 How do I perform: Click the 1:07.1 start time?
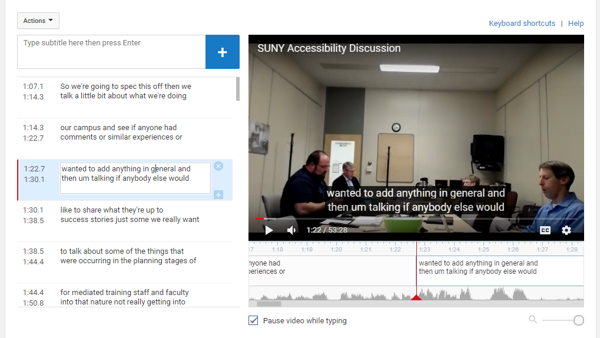click(33, 87)
